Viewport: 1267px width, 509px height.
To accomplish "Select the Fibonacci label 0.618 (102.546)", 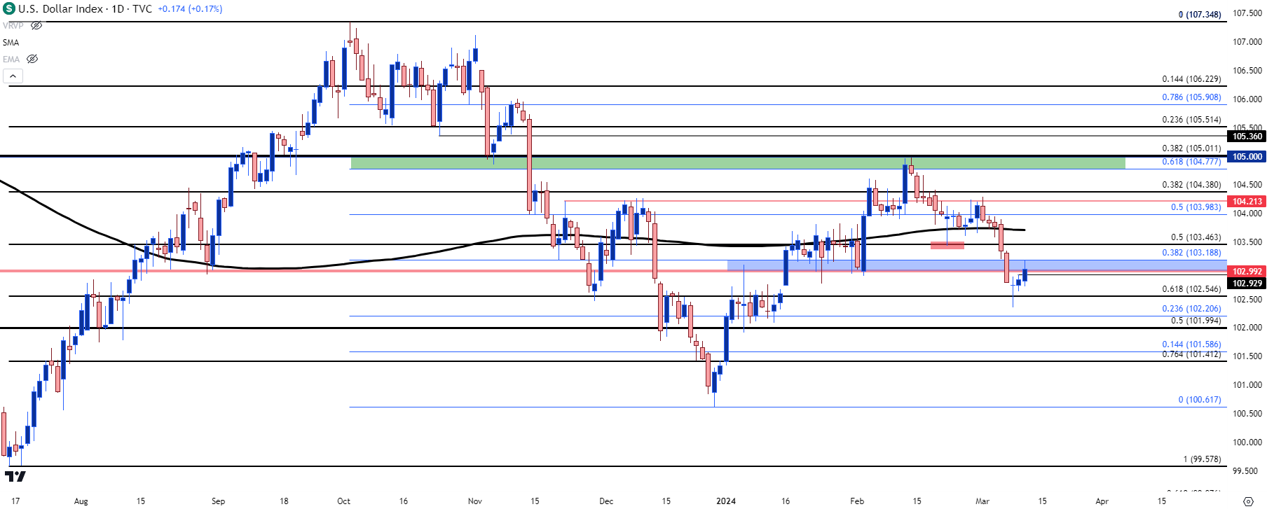I will [x=1191, y=289].
